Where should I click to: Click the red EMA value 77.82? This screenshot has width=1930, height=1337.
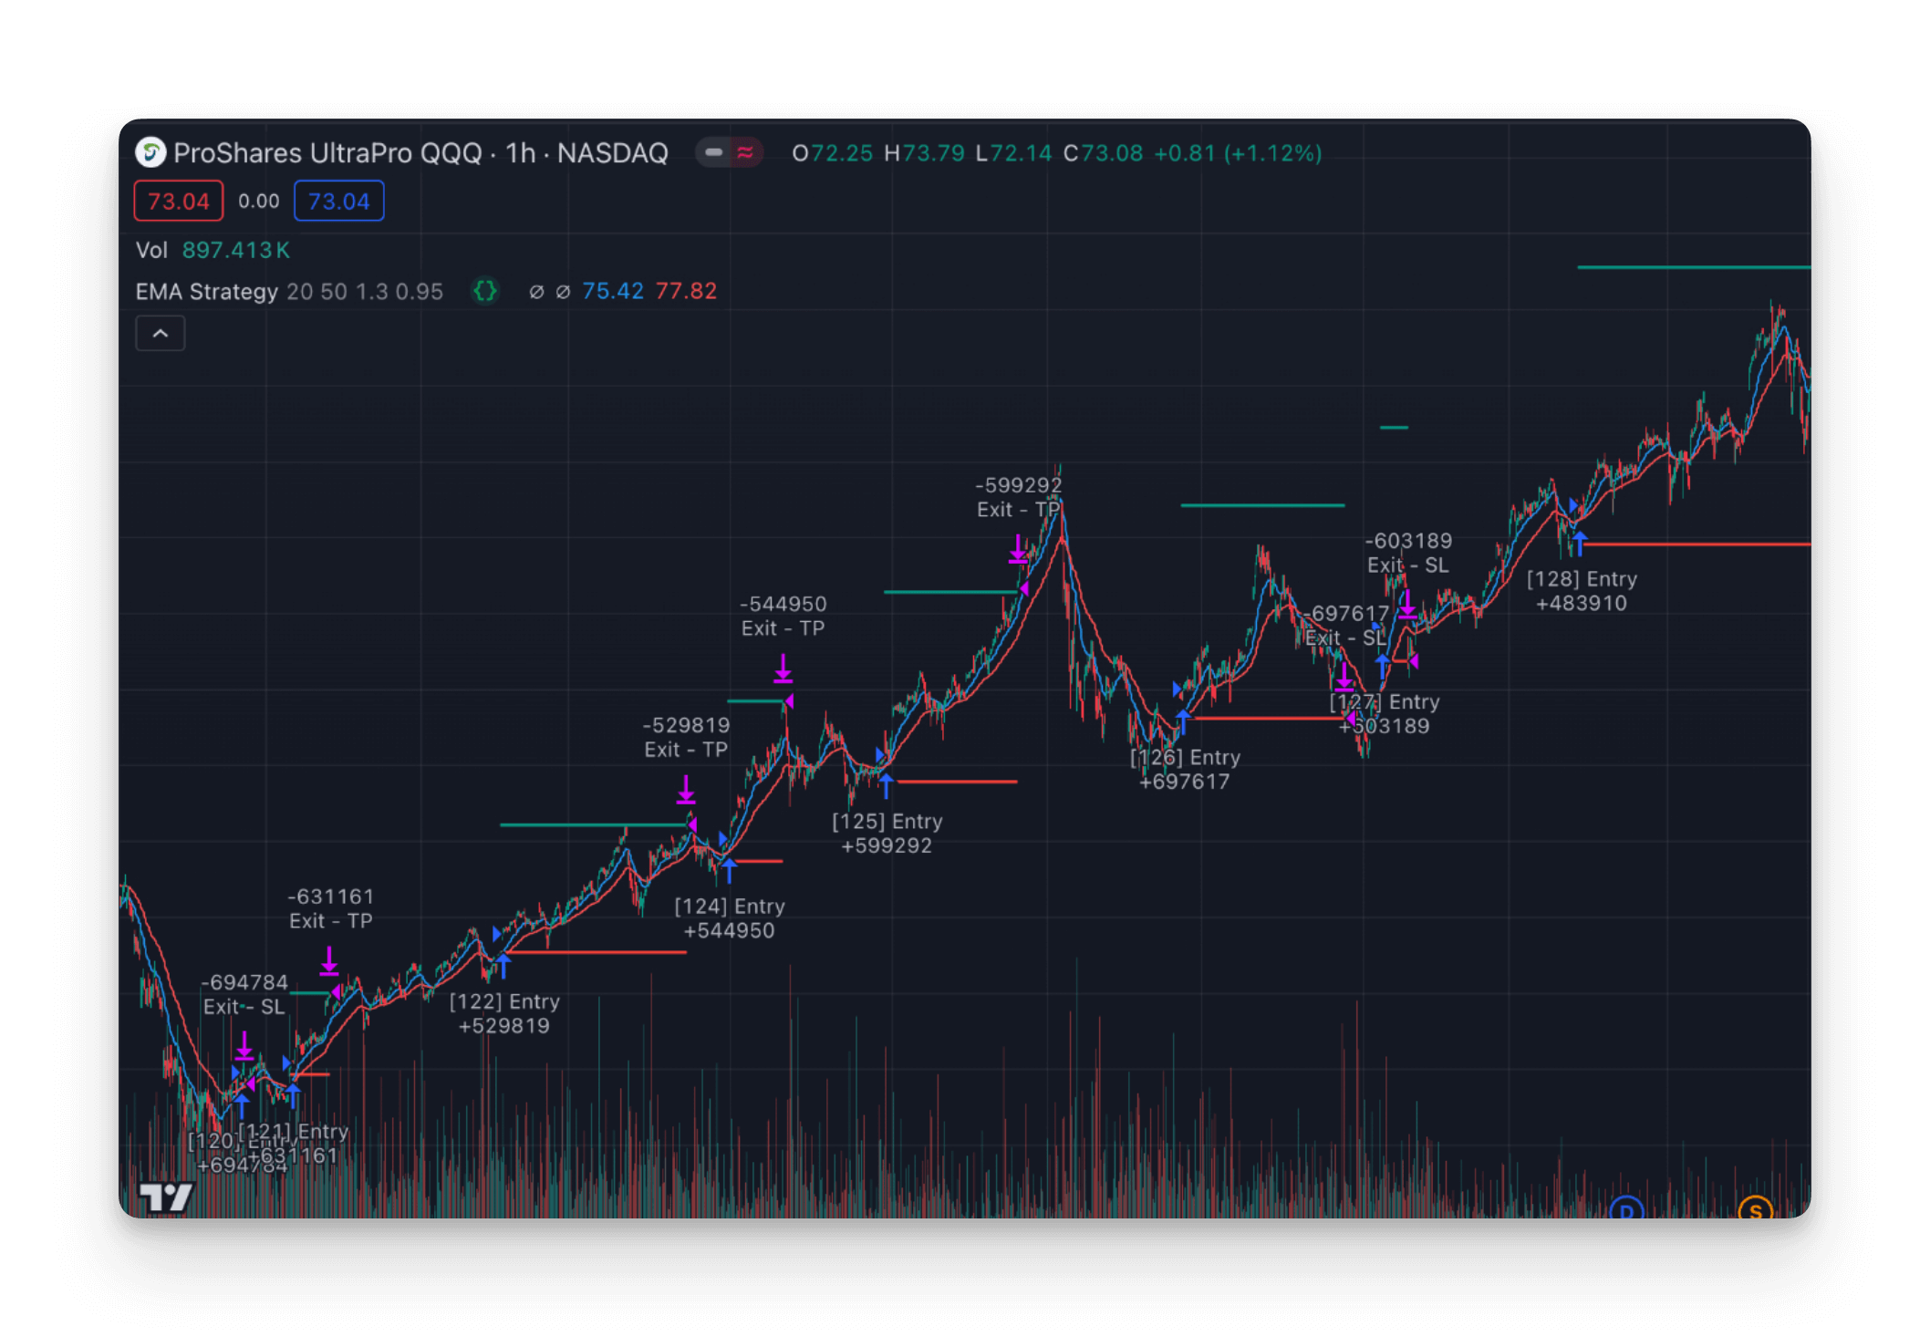pyautogui.click(x=686, y=291)
